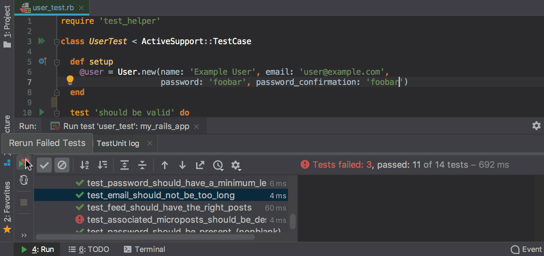Screen dimensions: 544x256
Task: Fold the class UserTest block
Action: pos(57,42)
